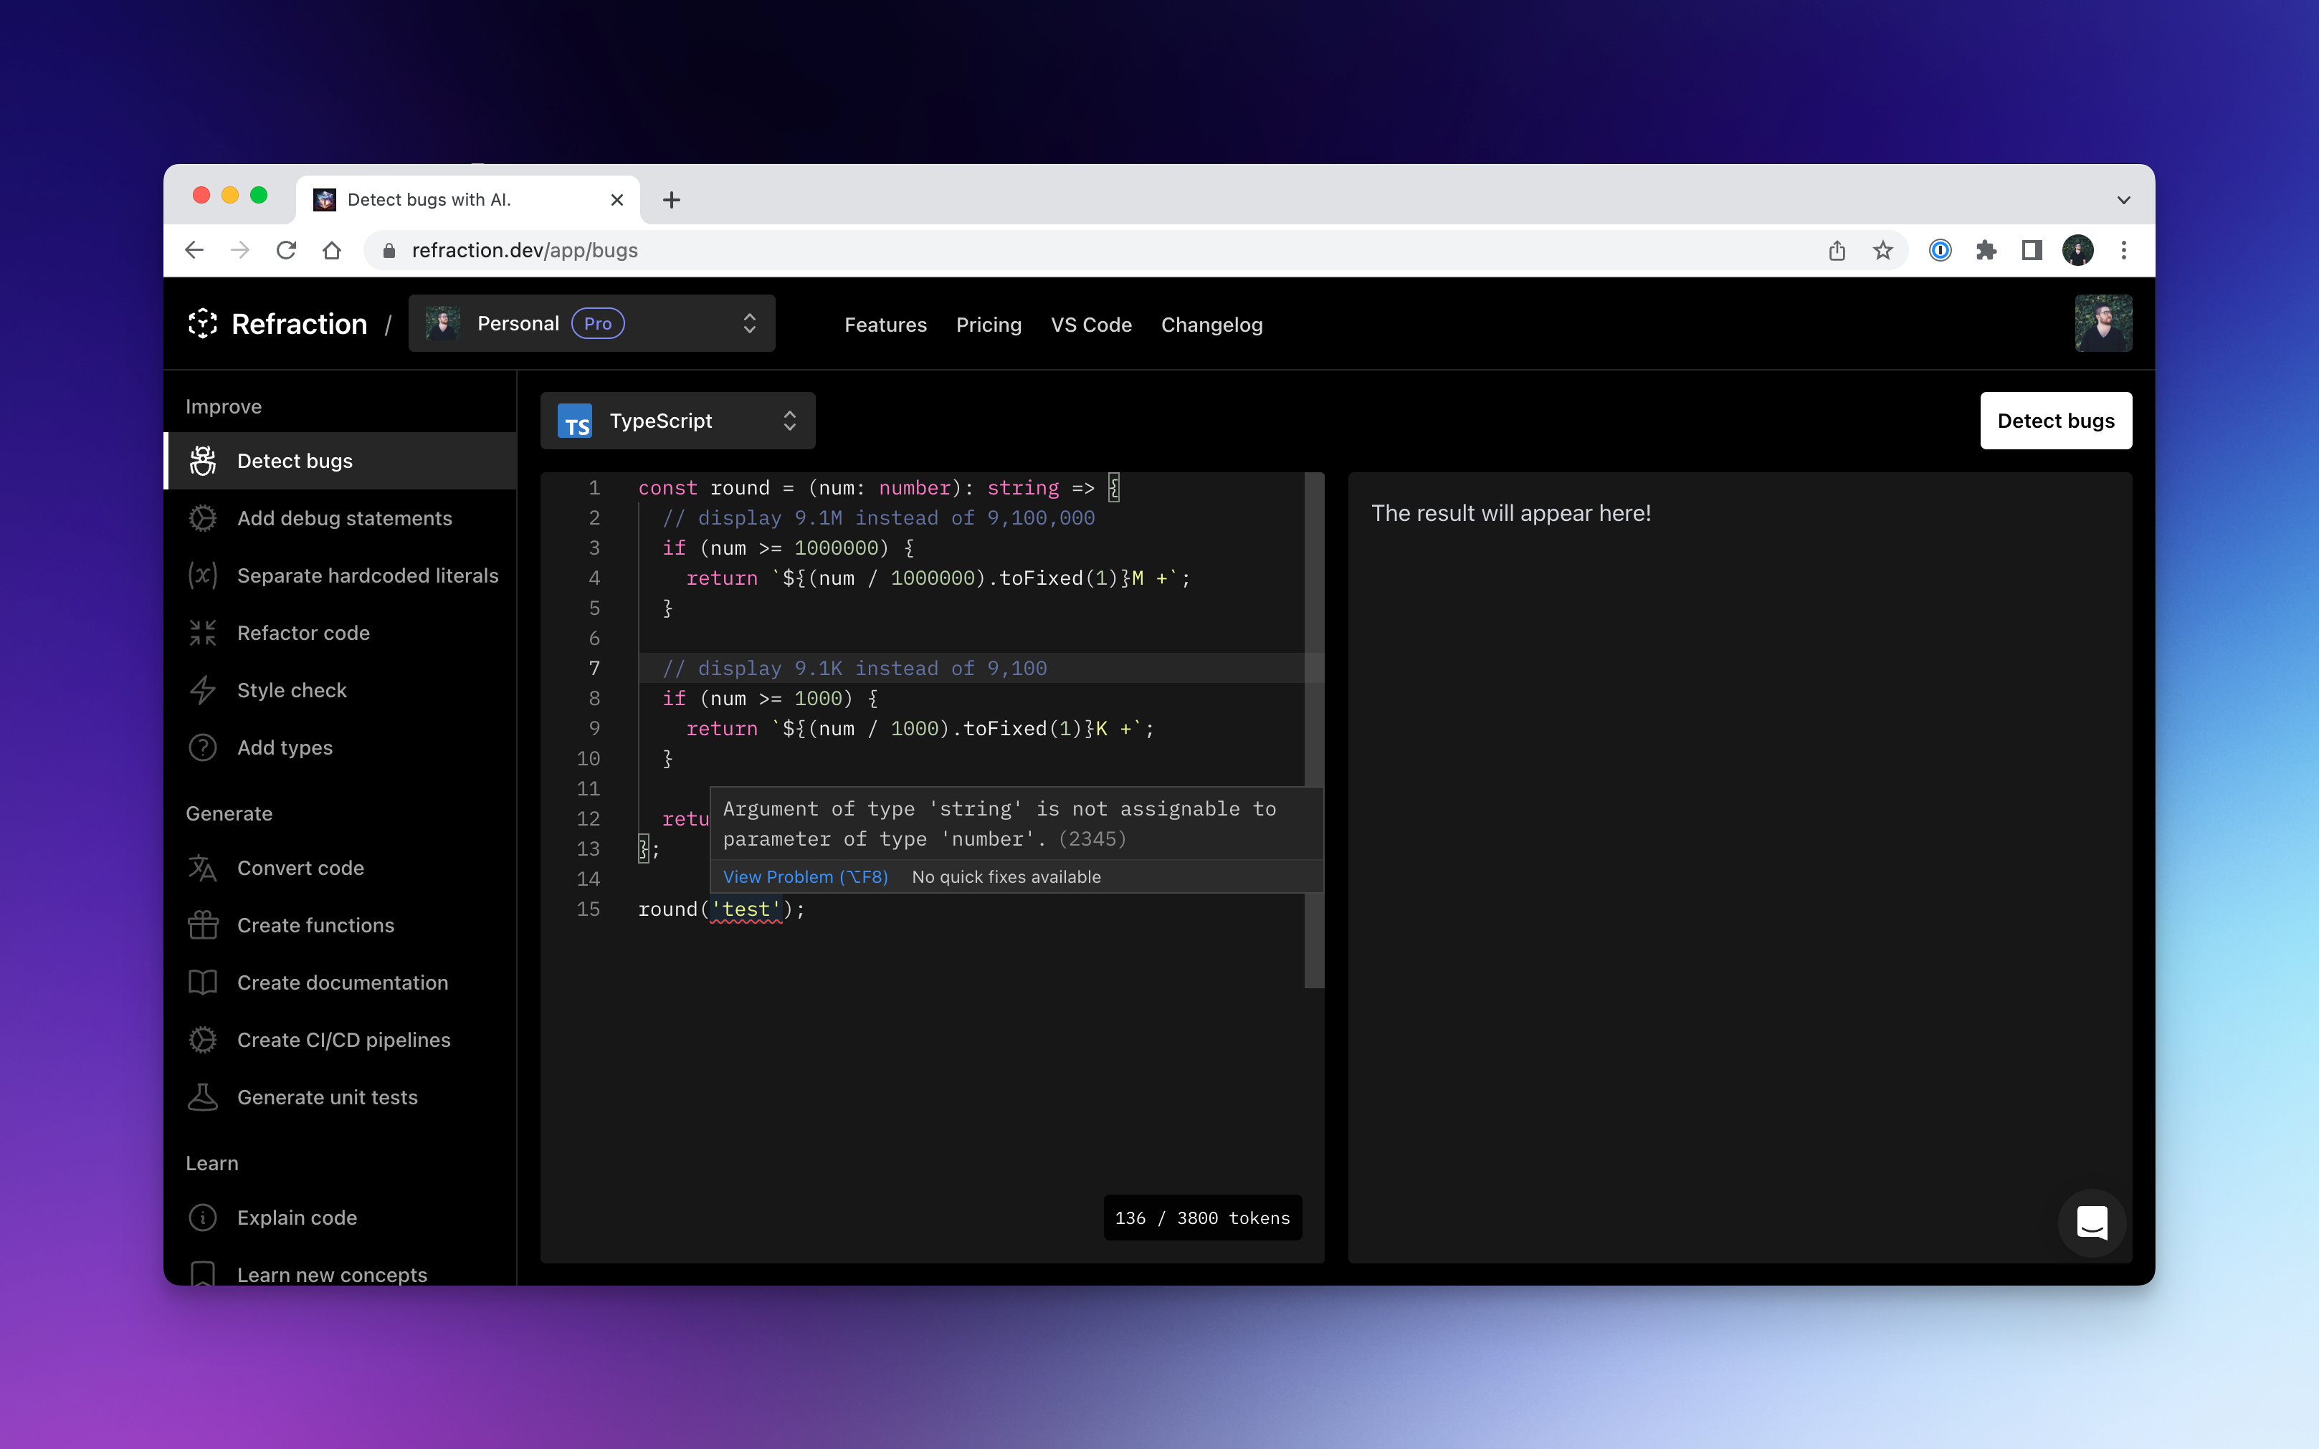The image size is (2319, 1449).
Task: Expand the Personal workspace switcher
Action: click(591, 323)
